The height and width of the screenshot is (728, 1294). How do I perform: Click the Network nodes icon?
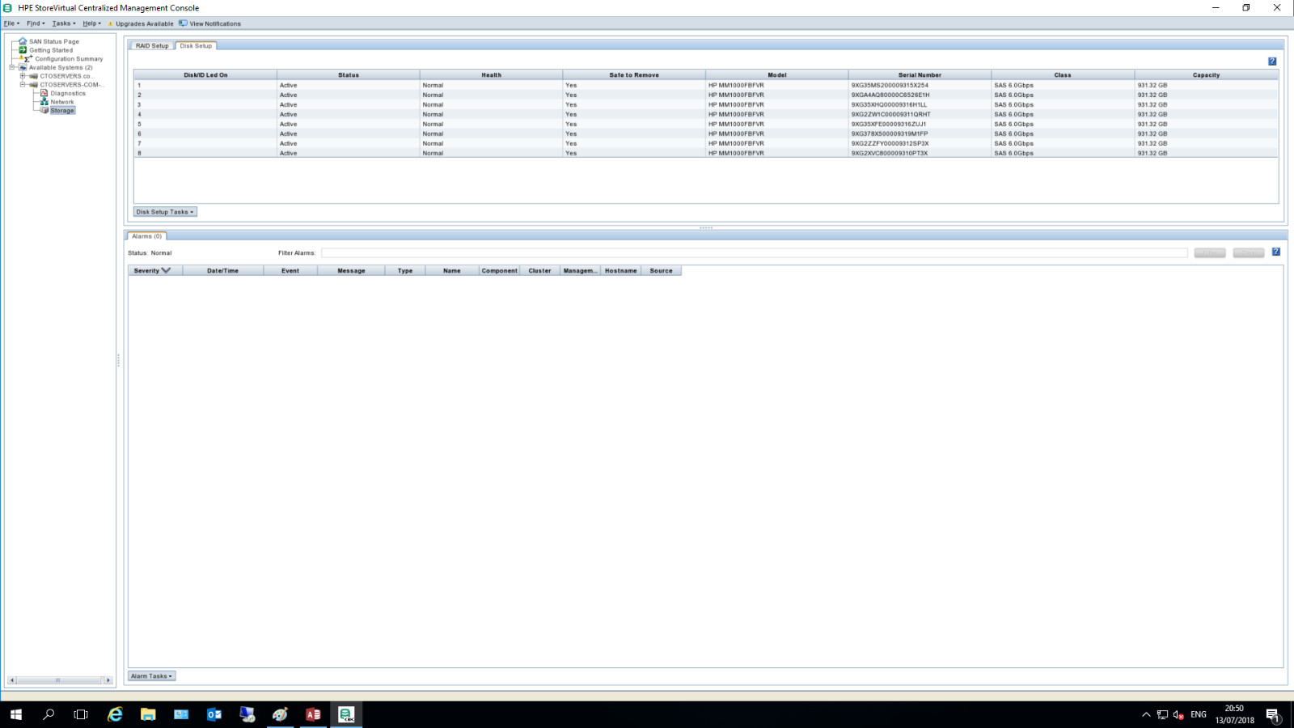pos(44,102)
